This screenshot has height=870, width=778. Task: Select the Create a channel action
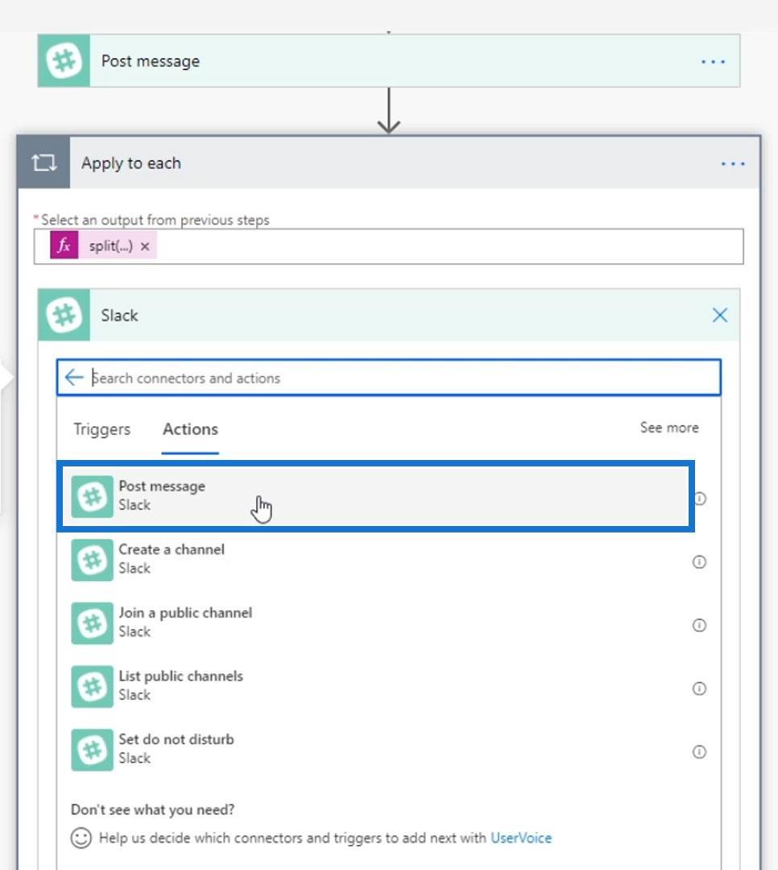point(375,559)
